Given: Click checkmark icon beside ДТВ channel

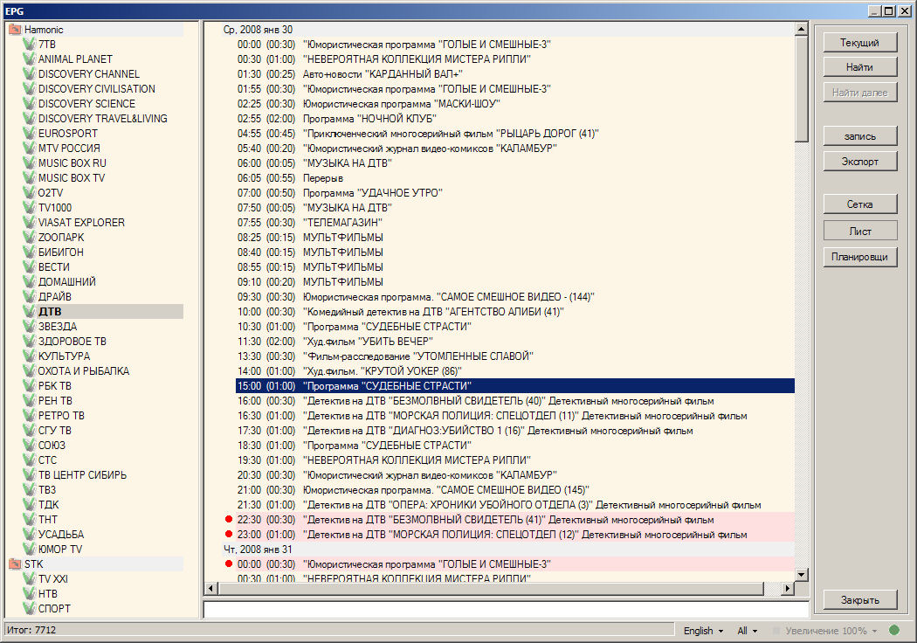Looking at the screenshot, I should coord(29,311).
